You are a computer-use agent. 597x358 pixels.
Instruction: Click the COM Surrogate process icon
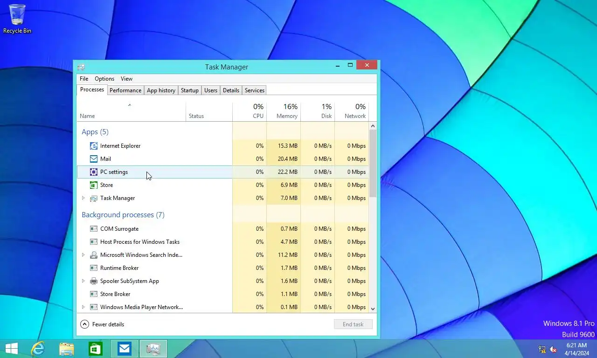click(94, 229)
